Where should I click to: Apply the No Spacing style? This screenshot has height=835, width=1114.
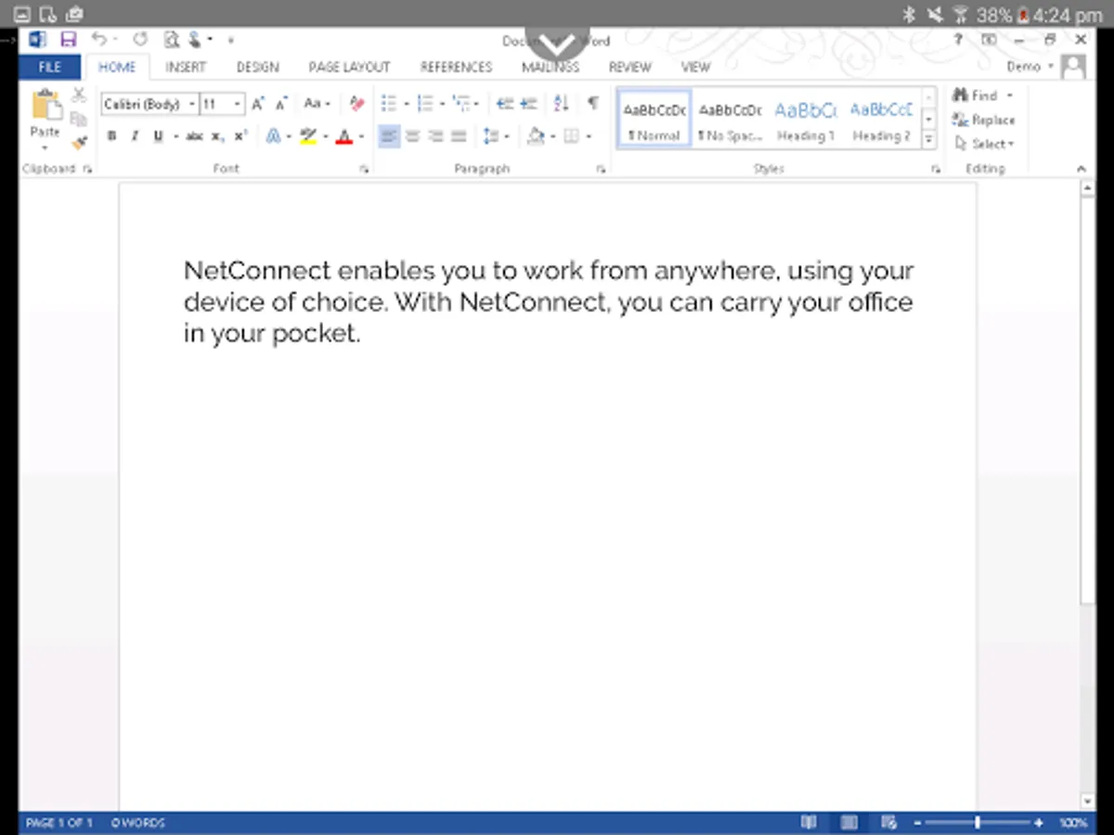[730, 119]
